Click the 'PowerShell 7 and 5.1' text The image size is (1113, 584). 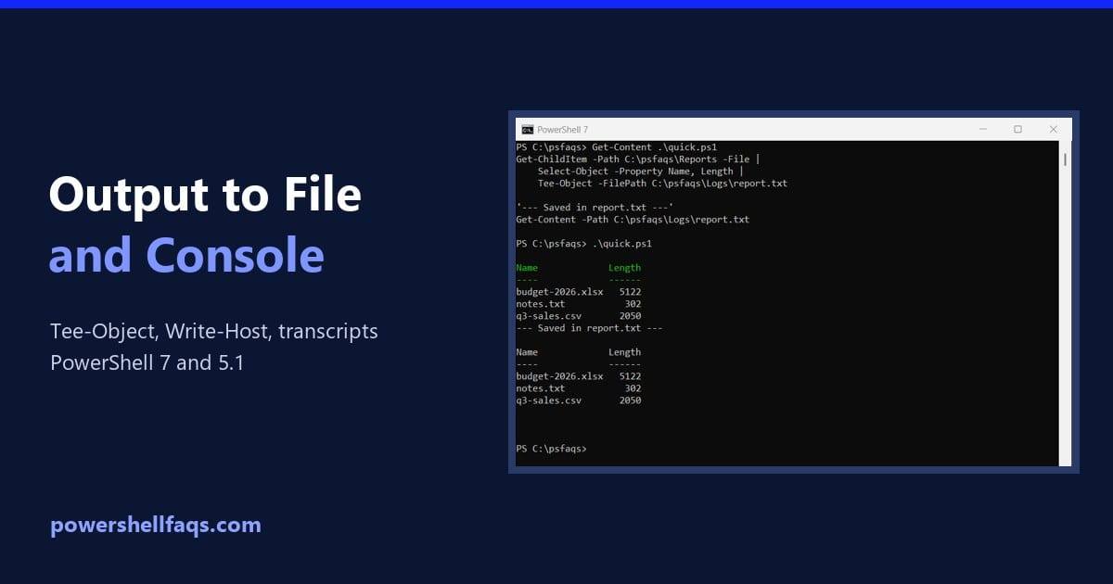click(x=147, y=362)
